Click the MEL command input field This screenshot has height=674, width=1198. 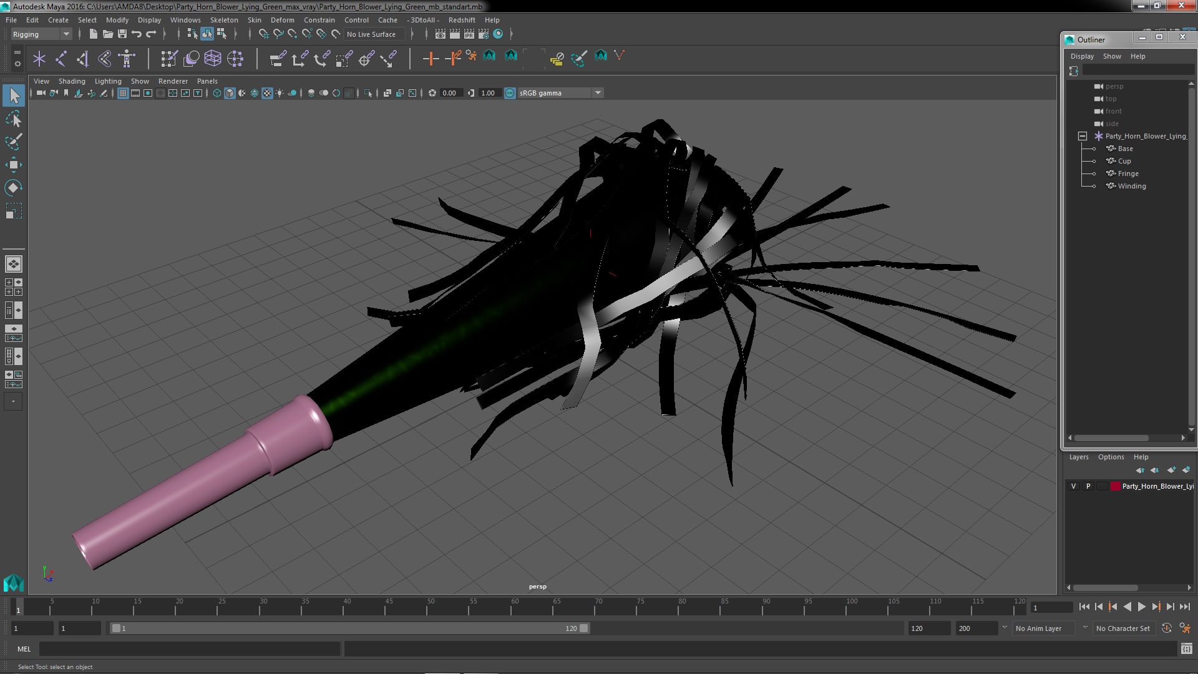190,649
